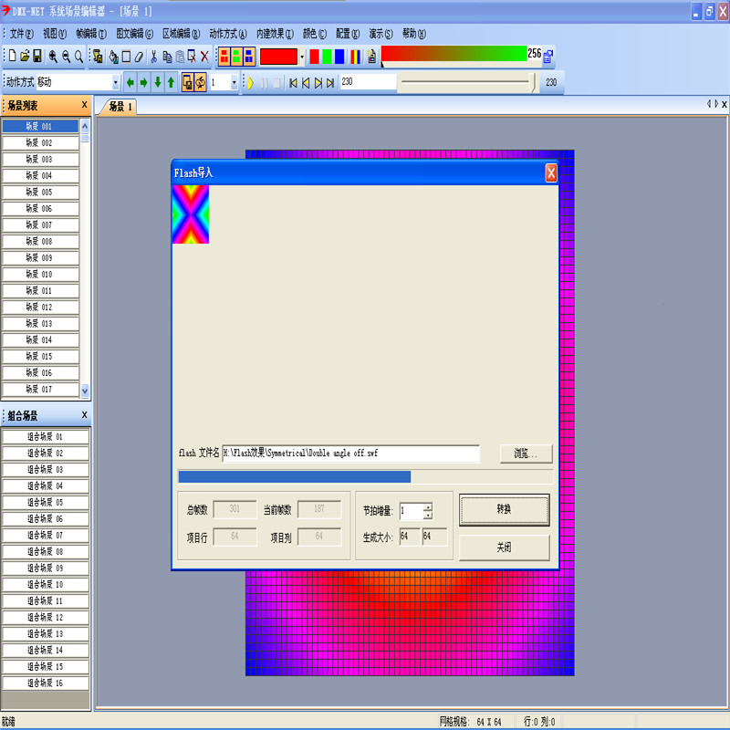This screenshot has width=730, height=730.
Task: Open the 文件 menu
Action: [21, 34]
